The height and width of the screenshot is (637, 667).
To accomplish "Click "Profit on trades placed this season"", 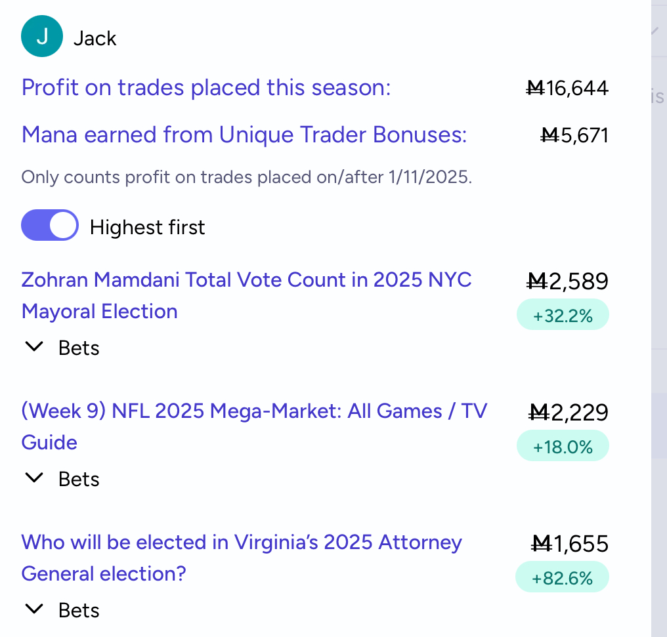I will coord(206,87).
